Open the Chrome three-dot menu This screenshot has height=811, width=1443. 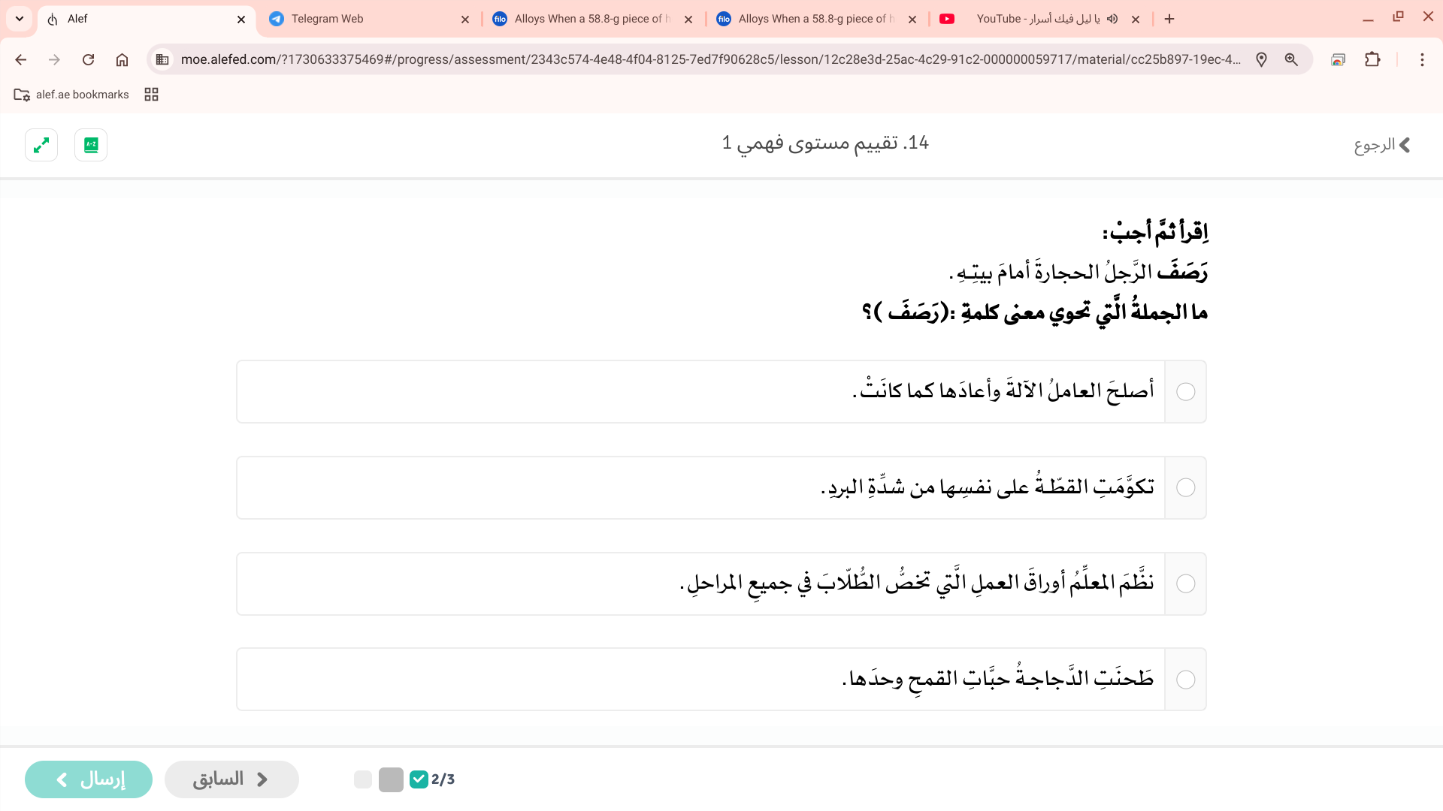1422,59
